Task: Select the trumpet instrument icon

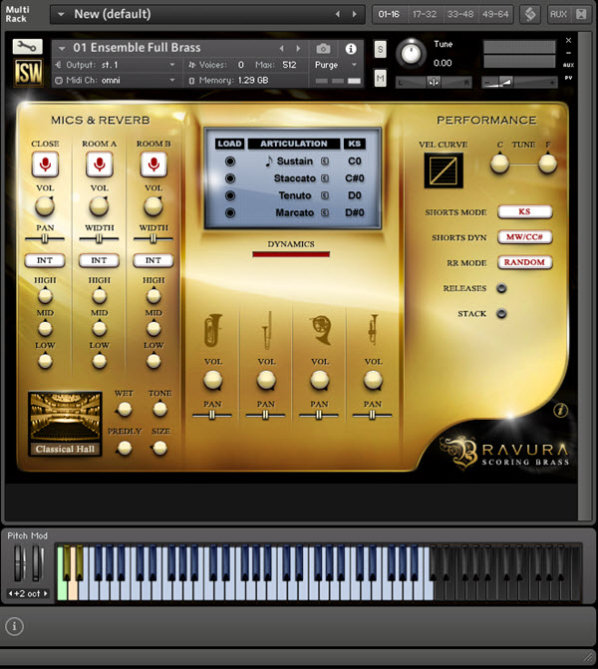Action: 373,329
